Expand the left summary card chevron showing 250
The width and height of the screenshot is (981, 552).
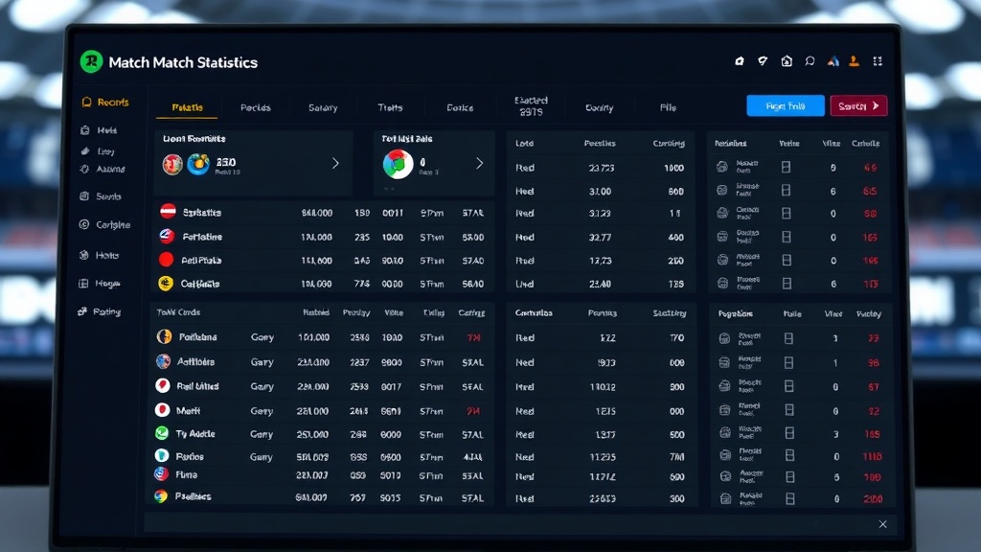[335, 164]
